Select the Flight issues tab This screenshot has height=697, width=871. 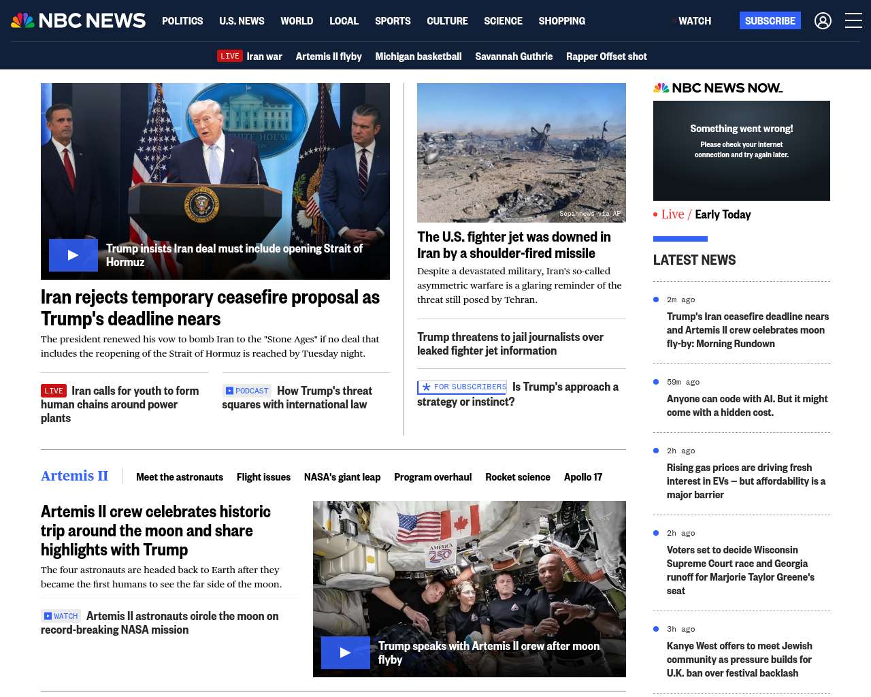point(263,477)
